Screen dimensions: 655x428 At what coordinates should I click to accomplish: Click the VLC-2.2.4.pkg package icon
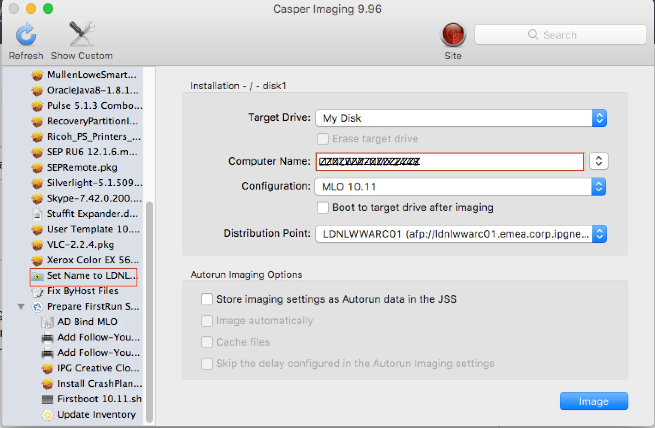coord(37,245)
